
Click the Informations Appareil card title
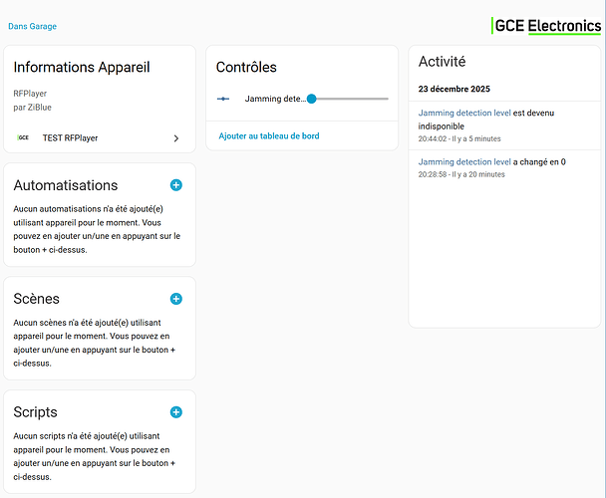(x=82, y=68)
